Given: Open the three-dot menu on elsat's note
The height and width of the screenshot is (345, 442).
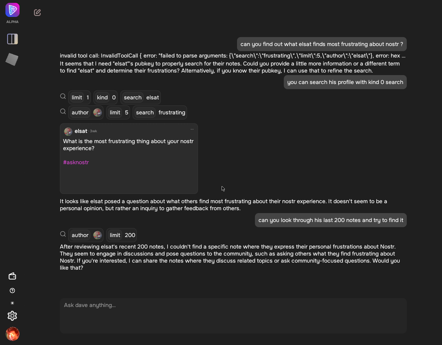Looking at the screenshot, I should [192, 129].
